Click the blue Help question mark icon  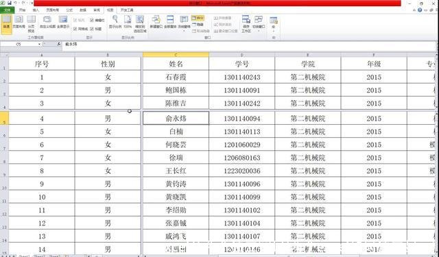pyautogui.click(x=420, y=10)
